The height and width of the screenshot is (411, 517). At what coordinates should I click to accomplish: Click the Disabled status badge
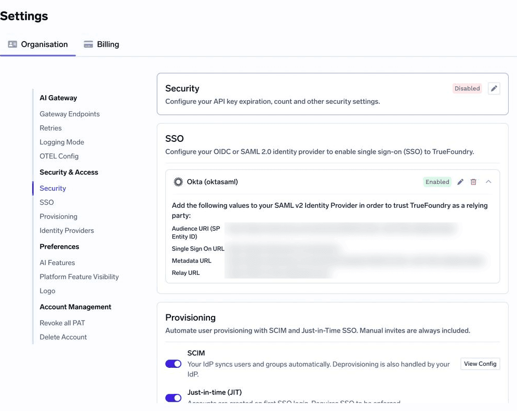[467, 88]
